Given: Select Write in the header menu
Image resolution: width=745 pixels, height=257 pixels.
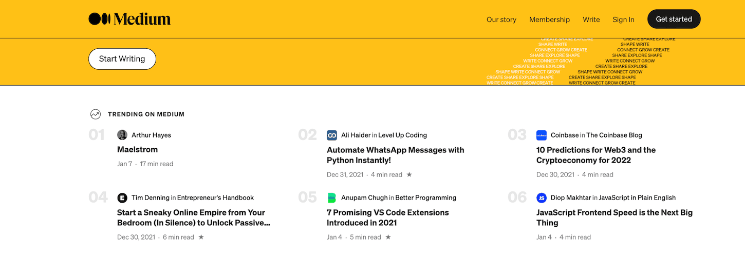Looking at the screenshot, I should click(x=591, y=19).
